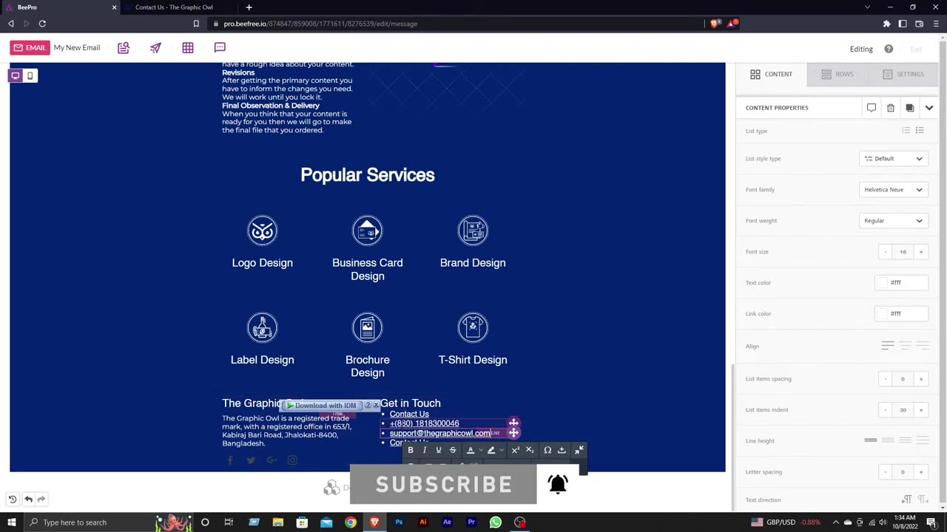Switch to mobile preview mode
947x532 pixels.
point(30,75)
